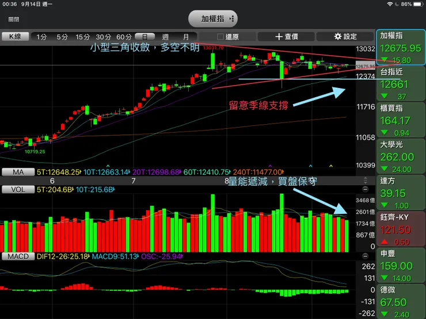This screenshot has height=319, width=426.
Task: Select the 月 monthly timeframe
Action: [186, 37]
